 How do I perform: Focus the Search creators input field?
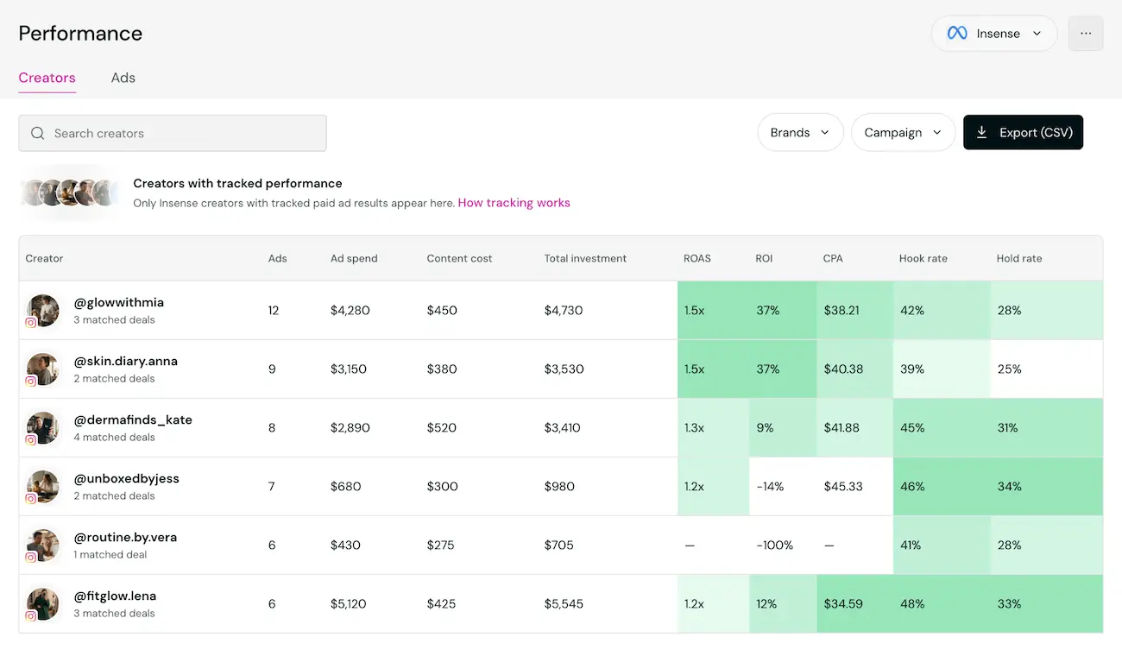coord(173,133)
